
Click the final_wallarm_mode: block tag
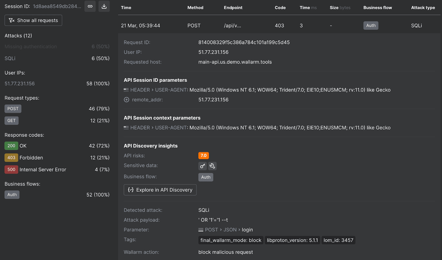(x=231, y=240)
